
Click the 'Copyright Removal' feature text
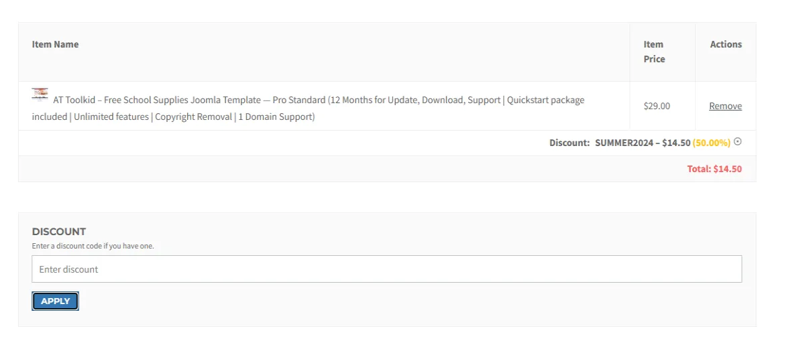click(194, 117)
